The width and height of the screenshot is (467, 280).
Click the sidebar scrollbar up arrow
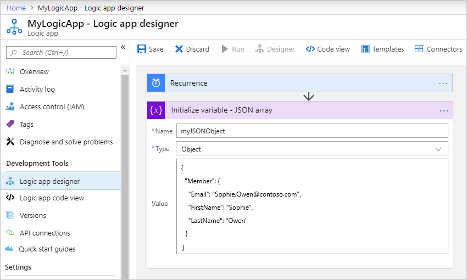125,70
